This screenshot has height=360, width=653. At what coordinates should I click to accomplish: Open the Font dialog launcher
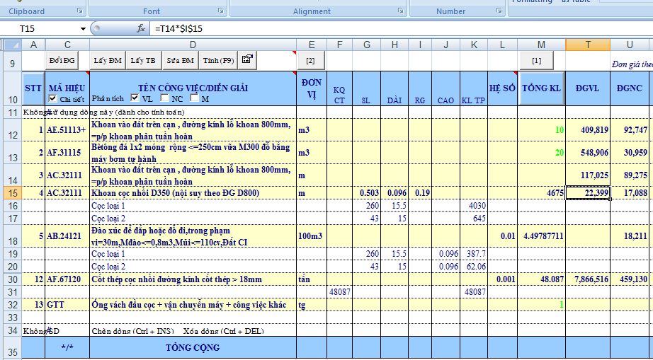(x=221, y=11)
